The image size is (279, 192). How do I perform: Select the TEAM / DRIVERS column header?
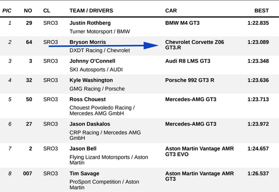91,11
